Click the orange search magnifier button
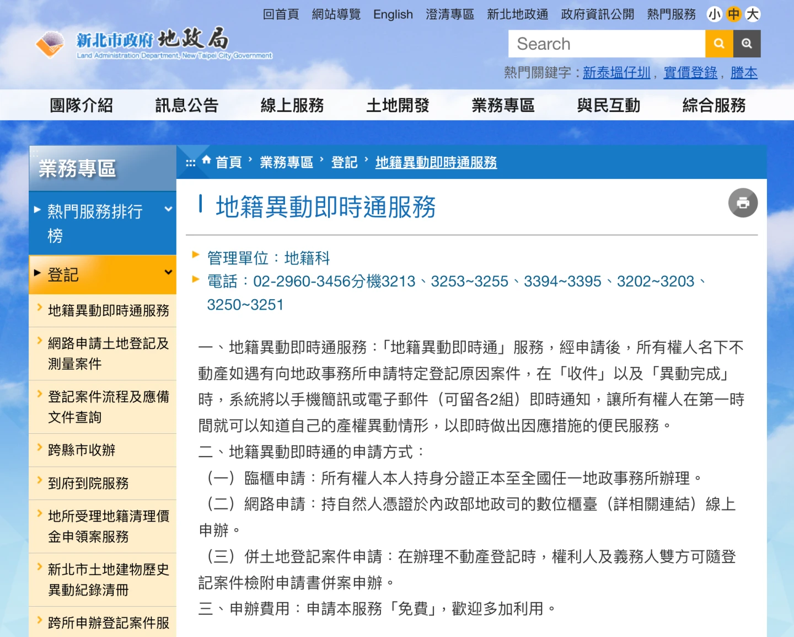 pyautogui.click(x=719, y=44)
